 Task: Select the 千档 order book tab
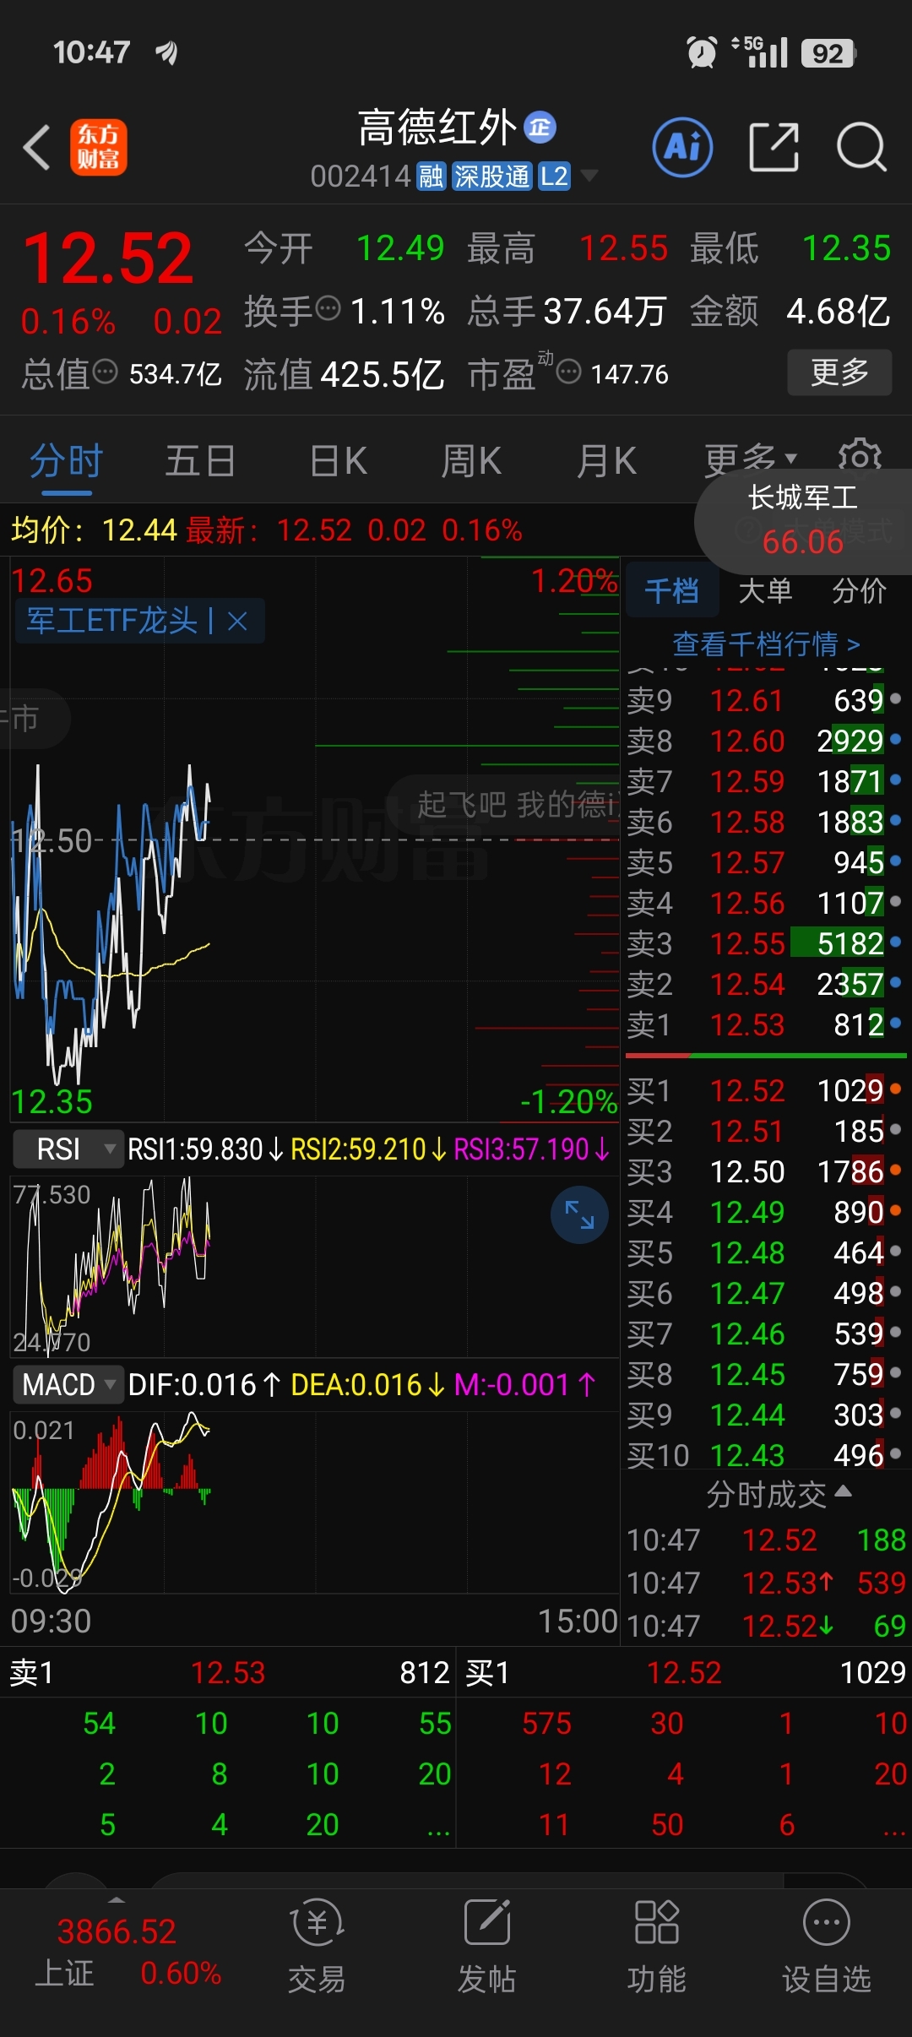pos(671,590)
